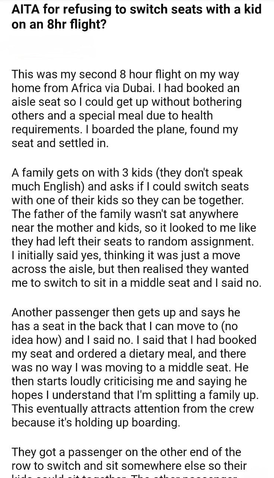The height and width of the screenshot is (478, 274).
Task: Click the line starting "much English) and asks"
Action: click(x=130, y=186)
